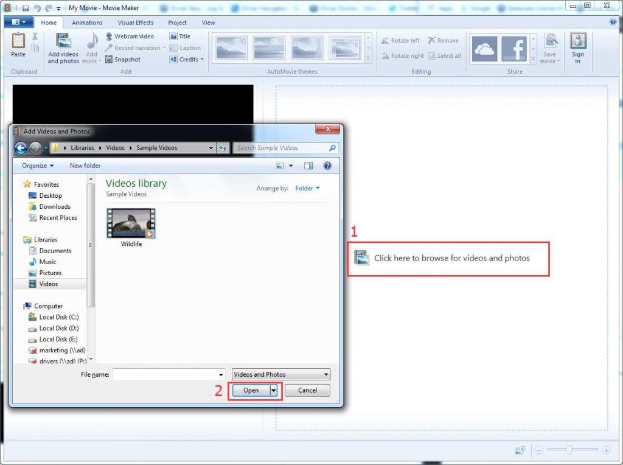Click the Redo icon in quick access toolbar
Screen dimensions: 623x465
(x=49, y=8)
